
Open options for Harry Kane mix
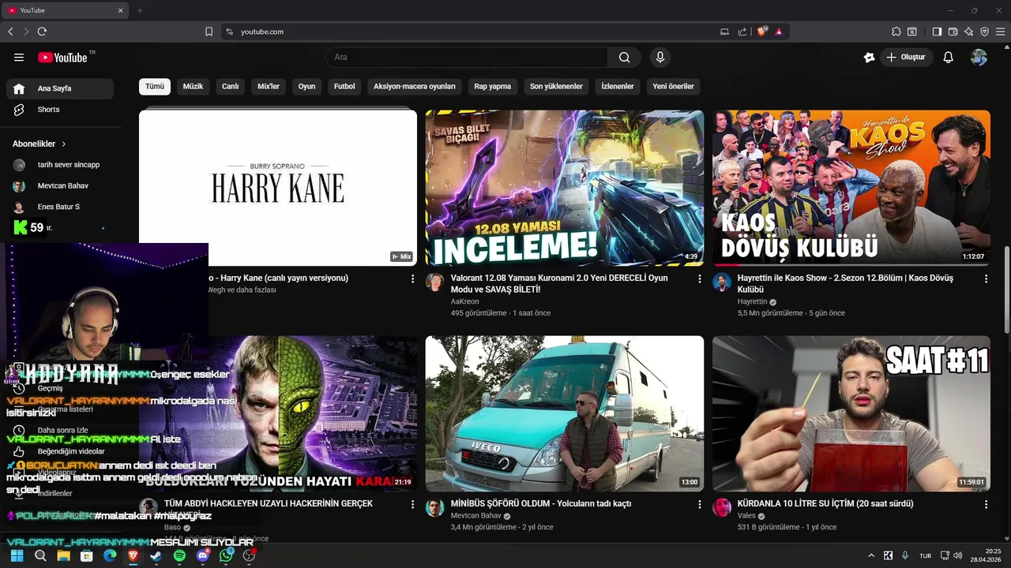(412, 278)
